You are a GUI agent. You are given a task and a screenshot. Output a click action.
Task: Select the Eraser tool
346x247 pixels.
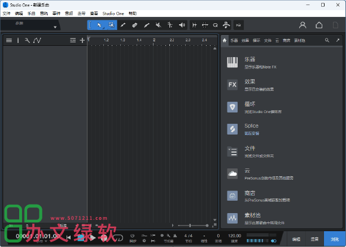click(x=135, y=25)
